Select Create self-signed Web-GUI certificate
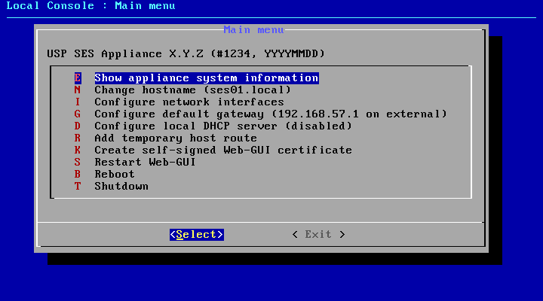Image resolution: width=543 pixels, height=301 pixels. click(x=222, y=150)
